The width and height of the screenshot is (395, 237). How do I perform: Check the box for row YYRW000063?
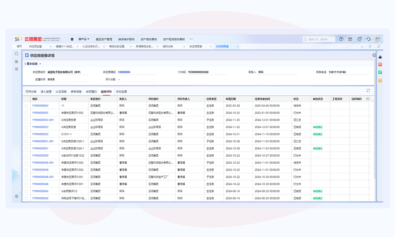pyautogui.click(x=26, y=106)
